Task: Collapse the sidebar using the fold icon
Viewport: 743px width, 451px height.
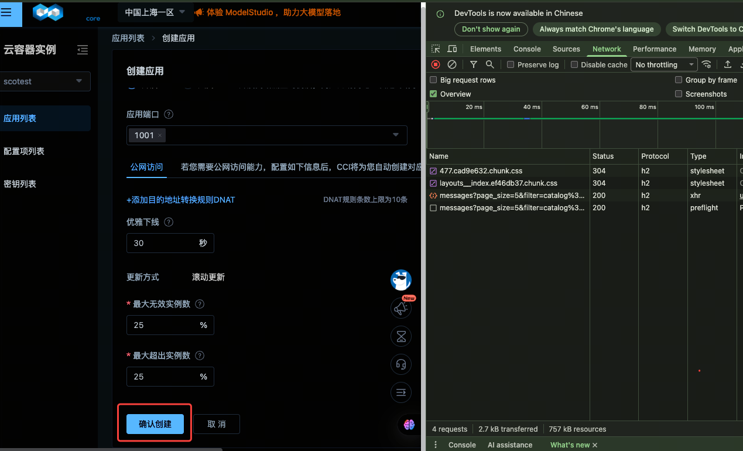Action: click(83, 50)
